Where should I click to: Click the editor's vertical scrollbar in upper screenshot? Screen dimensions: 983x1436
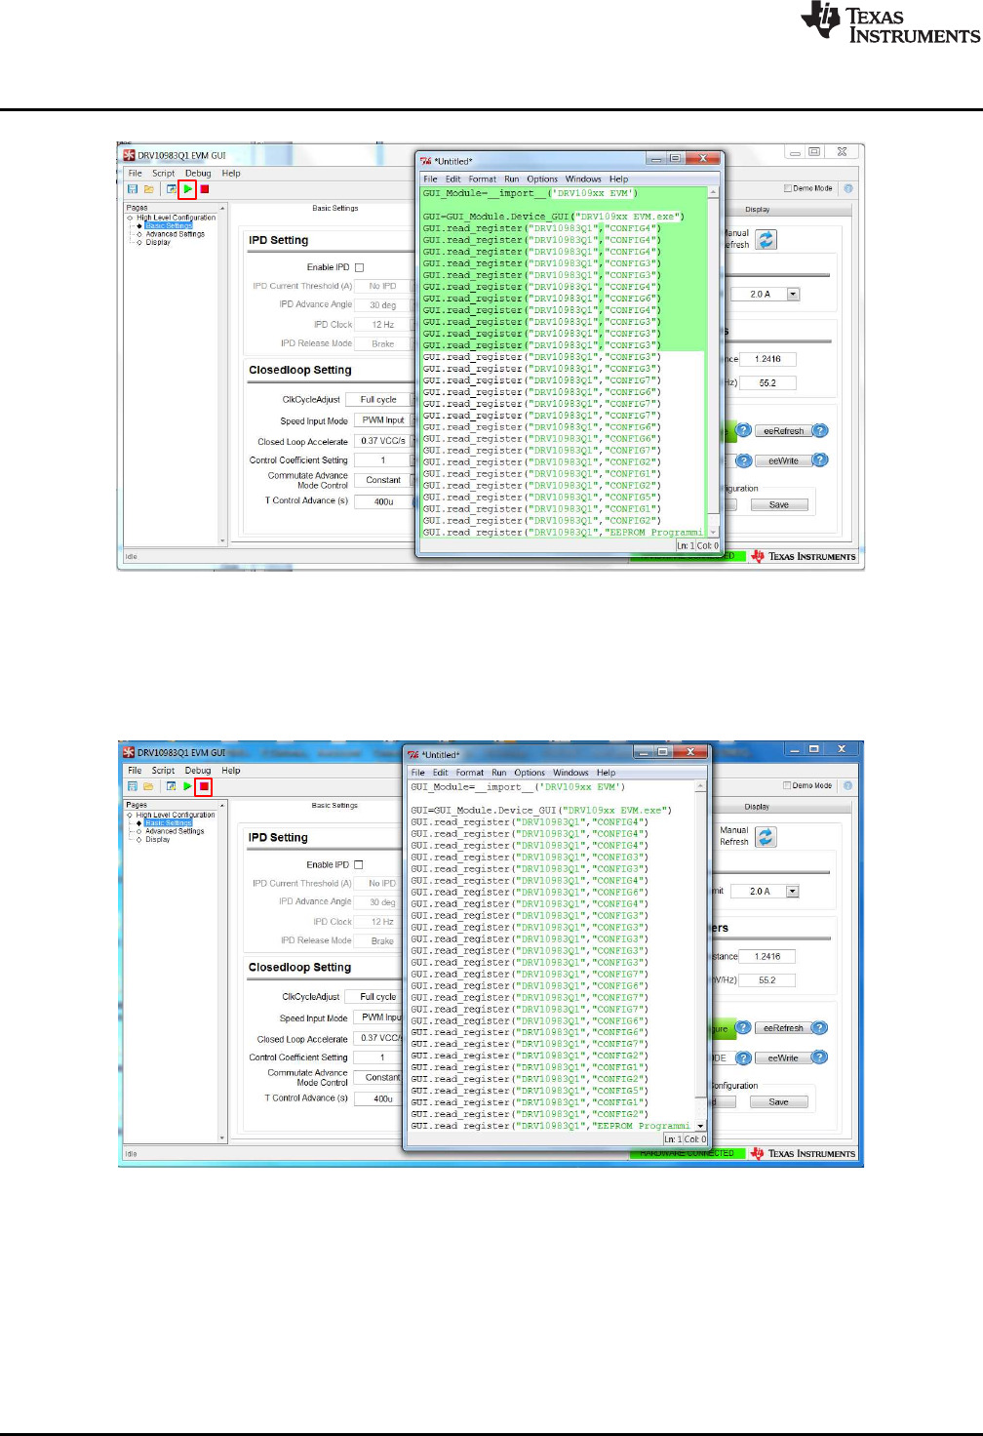pyautogui.click(x=714, y=361)
